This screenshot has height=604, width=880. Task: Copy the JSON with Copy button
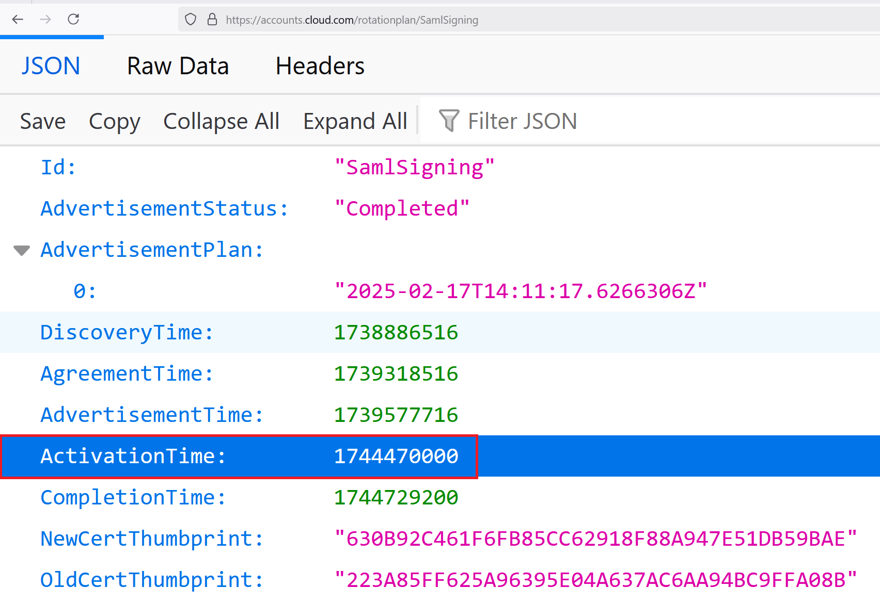pos(114,122)
